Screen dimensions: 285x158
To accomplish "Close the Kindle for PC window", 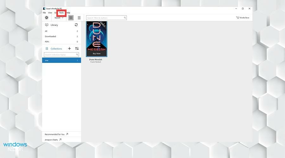I will [x=250, y=9].
